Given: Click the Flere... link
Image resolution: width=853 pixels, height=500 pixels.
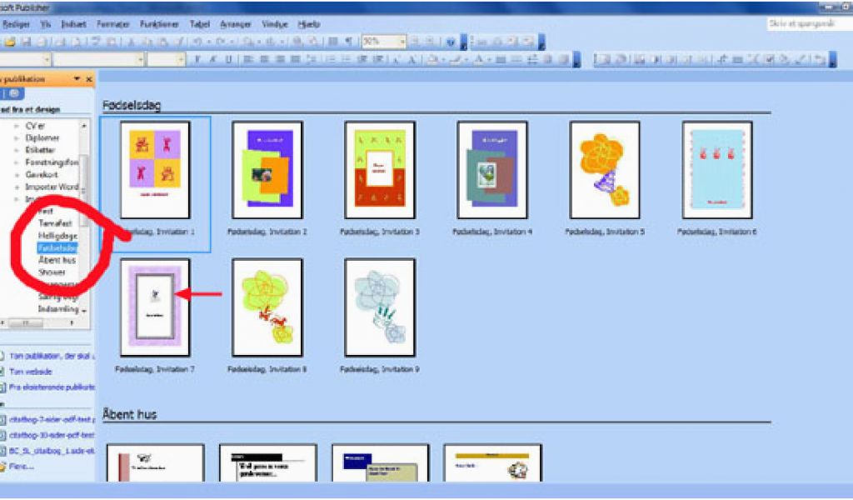Looking at the screenshot, I should pyautogui.click(x=21, y=467).
